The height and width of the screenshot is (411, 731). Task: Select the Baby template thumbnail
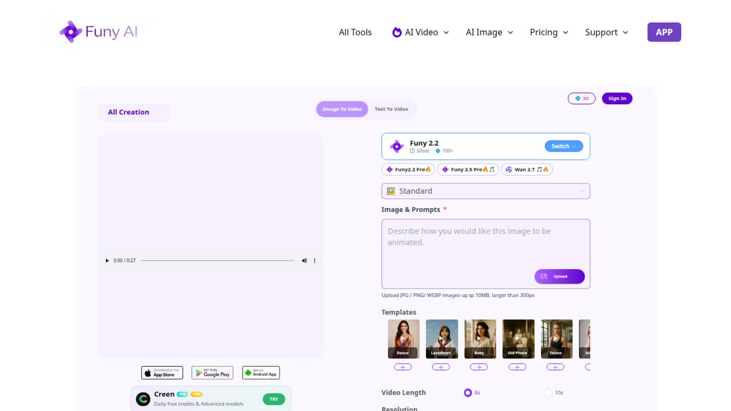pyautogui.click(x=480, y=338)
